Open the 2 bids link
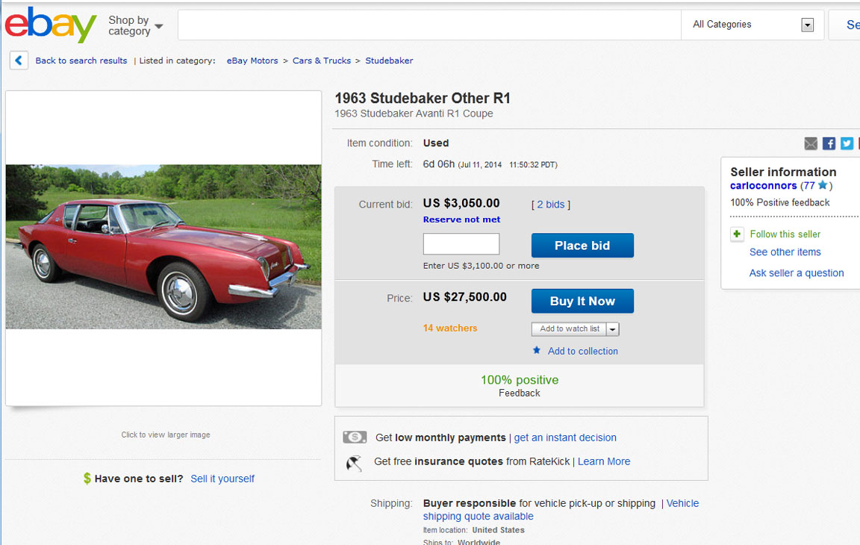 [x=551, y=205]
